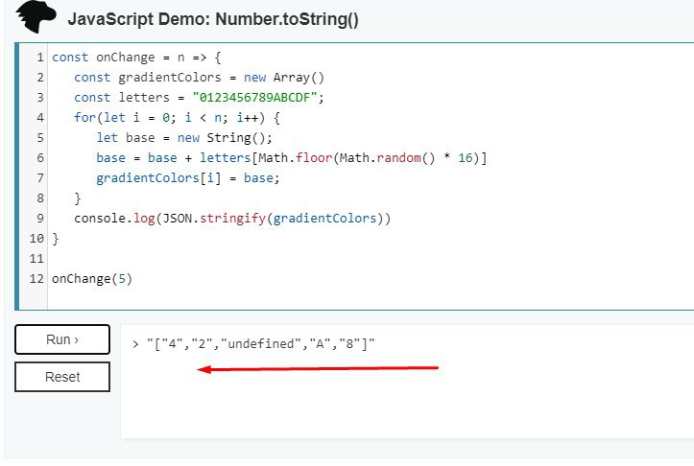
Task: Click line number 1 in the gutter
Action: [40, 58]
